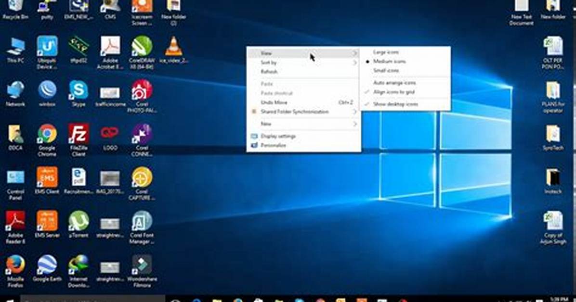Screen dimensions: 576x302
Task: Select the Corel PHOTO-PAINT icon
Action: (142, 97)
